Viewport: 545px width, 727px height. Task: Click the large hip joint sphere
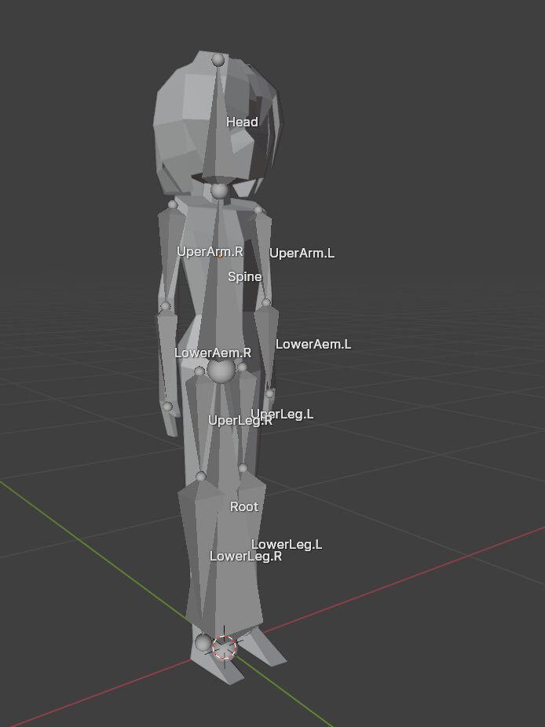[x=221, y=371]
